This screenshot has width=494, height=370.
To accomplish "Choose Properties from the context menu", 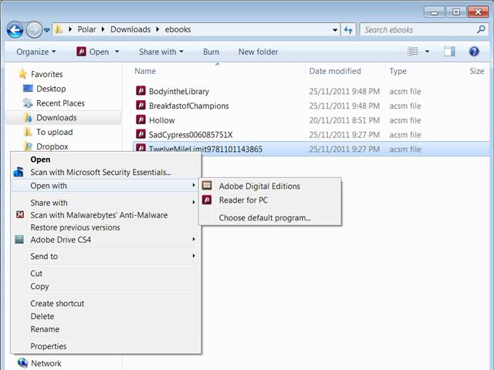I will point(49,346).
